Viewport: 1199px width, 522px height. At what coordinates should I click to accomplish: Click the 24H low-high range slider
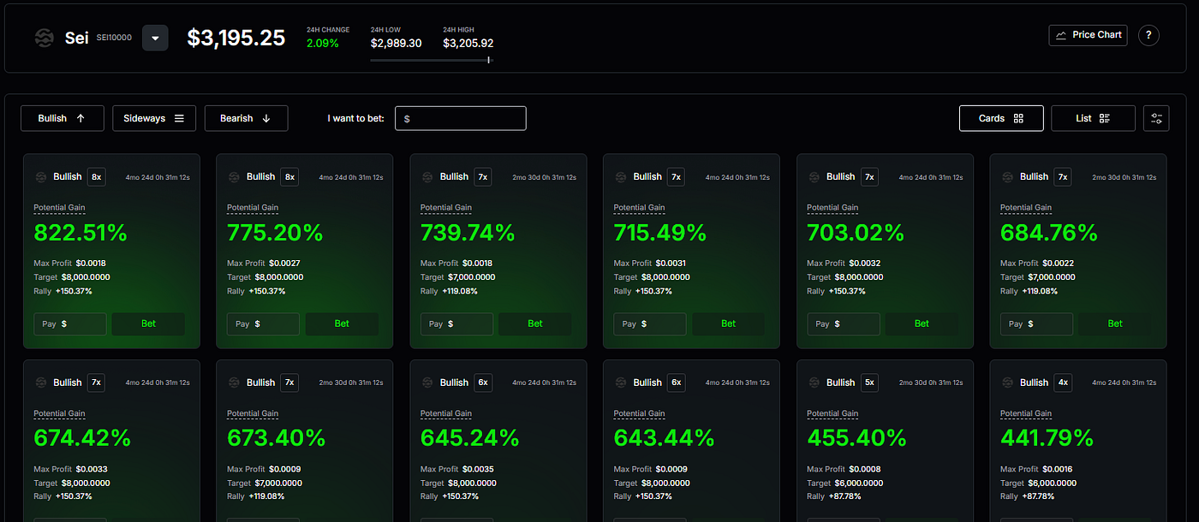click(431, 60)
